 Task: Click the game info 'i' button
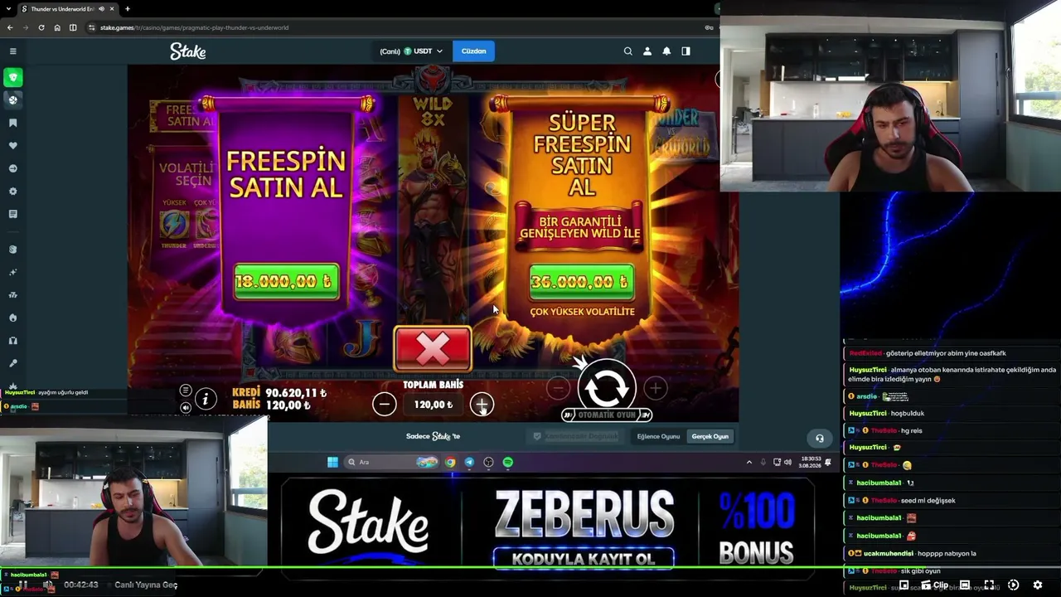pyautogui.click(x=205, y=400)
